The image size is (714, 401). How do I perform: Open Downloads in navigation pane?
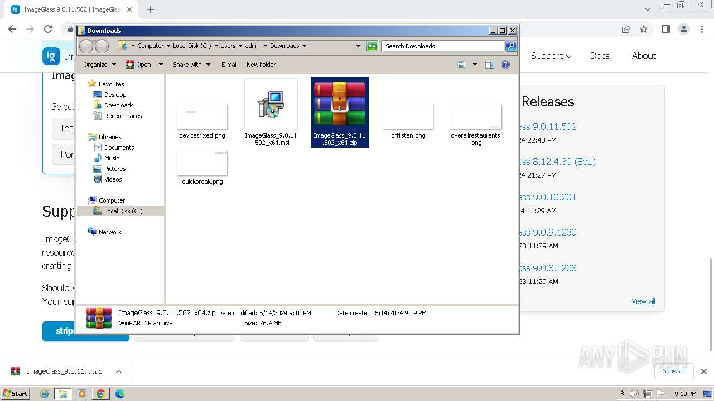[118, 105]
